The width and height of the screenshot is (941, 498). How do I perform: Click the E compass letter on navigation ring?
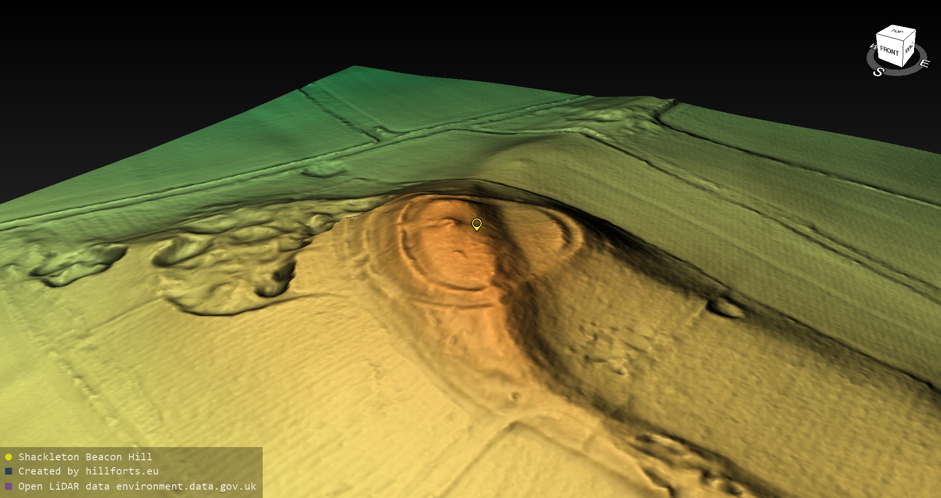[x=924, y=64]
